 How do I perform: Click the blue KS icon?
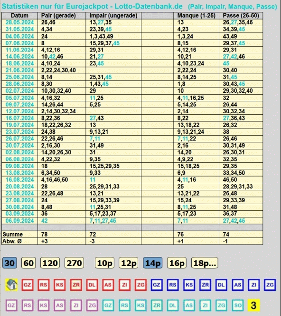(x=189, y=285)
